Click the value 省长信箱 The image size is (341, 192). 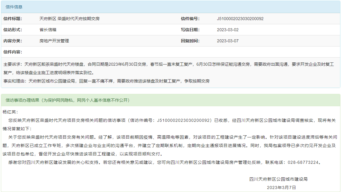coord(48,30)
